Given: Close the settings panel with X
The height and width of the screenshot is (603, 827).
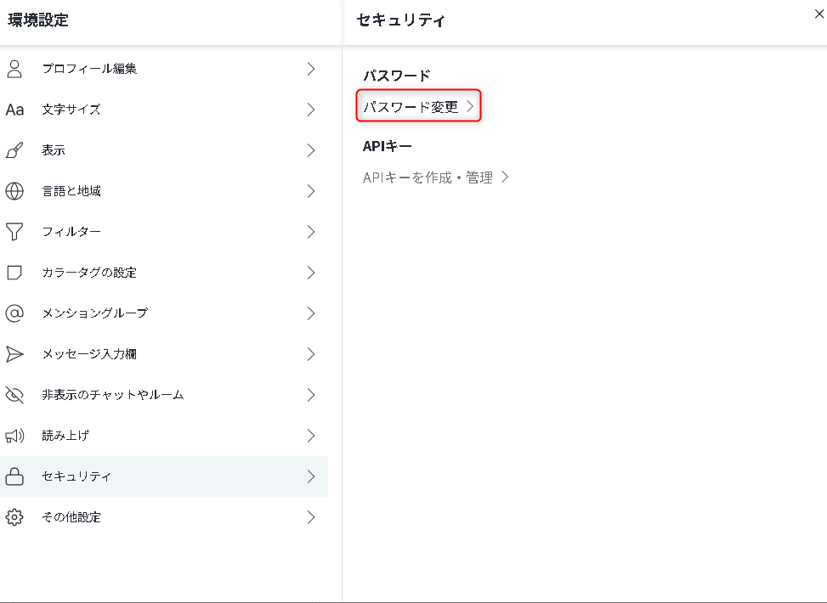Looking at the screenshot, I should (x=819, y=14).
